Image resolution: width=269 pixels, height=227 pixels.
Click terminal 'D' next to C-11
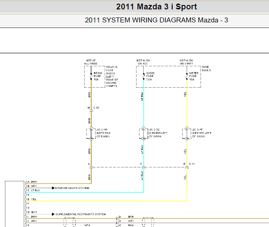pos(184,164)
